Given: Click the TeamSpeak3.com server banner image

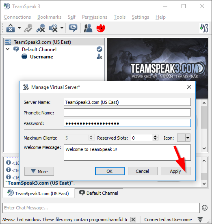Looking at the screenshot, I should click(157, 59).
